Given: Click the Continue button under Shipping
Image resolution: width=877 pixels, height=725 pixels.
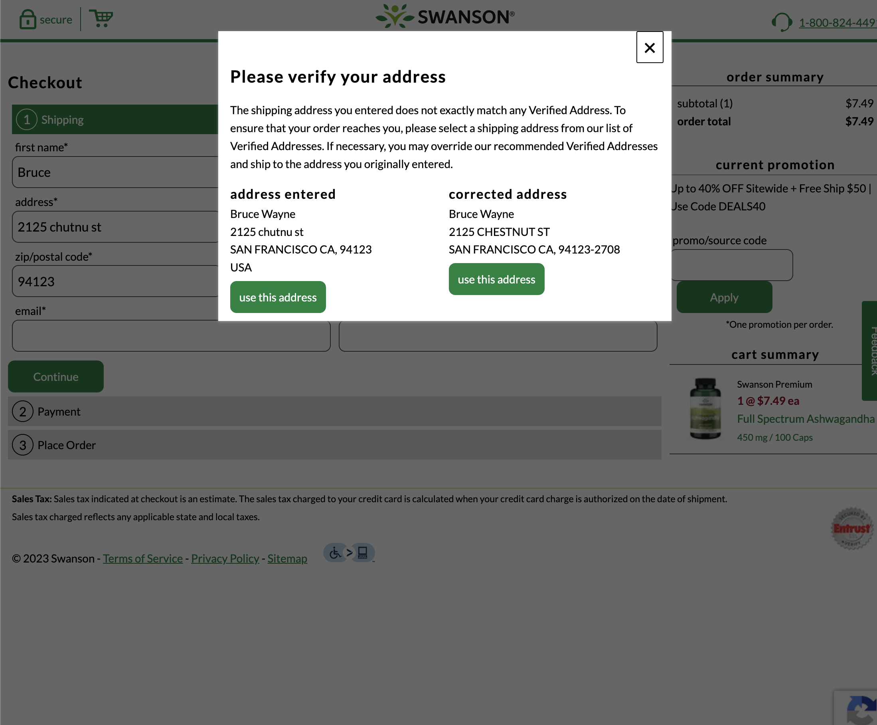Looking at the screenshot, I should coord(55,376).
